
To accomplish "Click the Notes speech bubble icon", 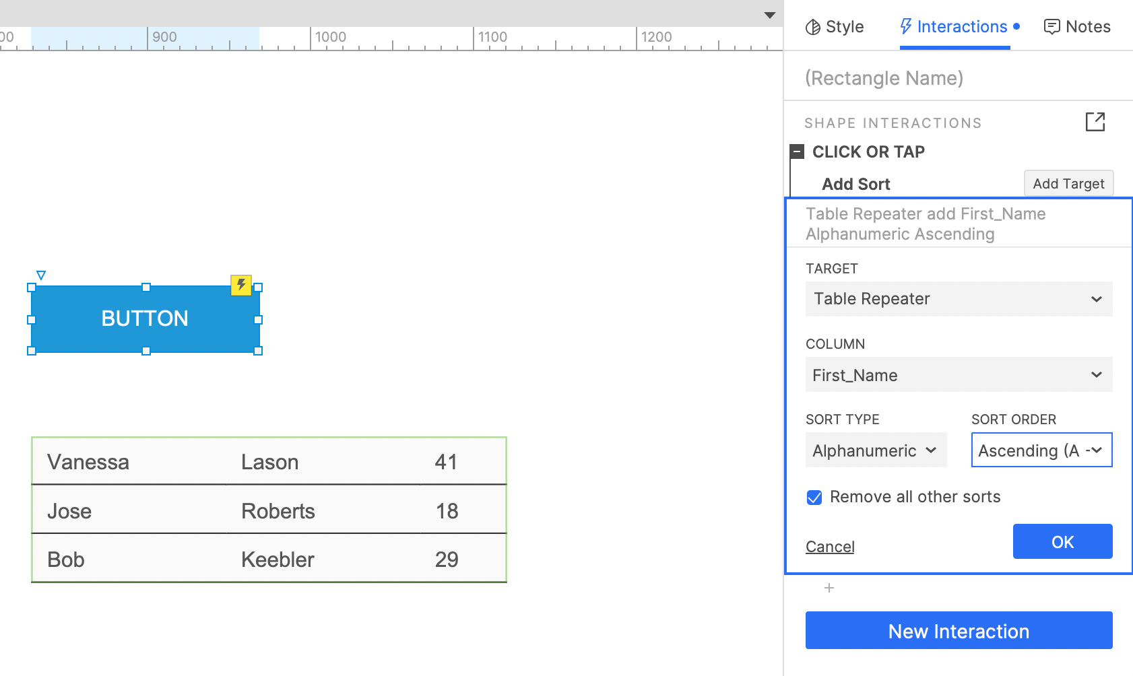I will (1051, 27).
